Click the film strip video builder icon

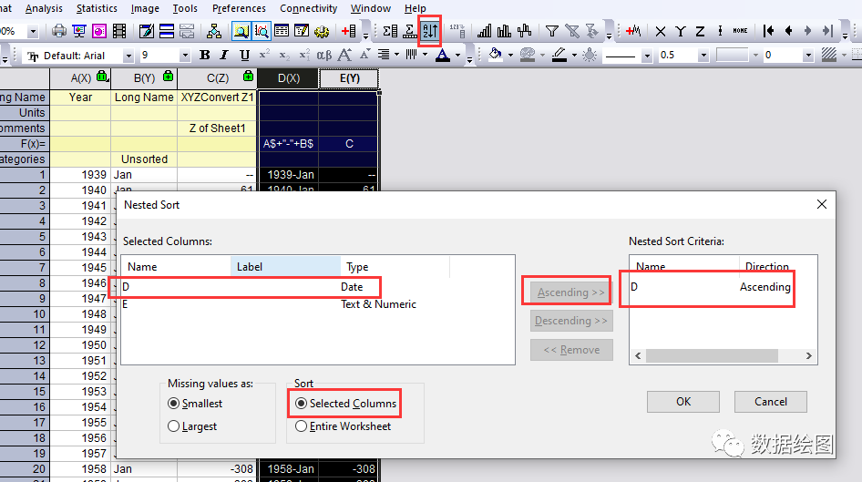click(x=119, y=31)
